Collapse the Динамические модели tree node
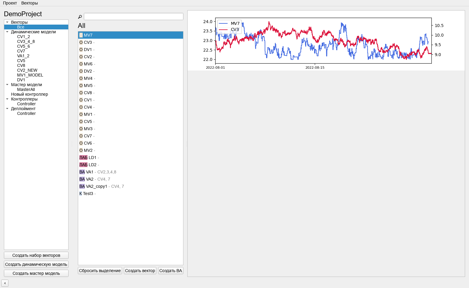Screen dimensions: 469x288 coord(7,32)
